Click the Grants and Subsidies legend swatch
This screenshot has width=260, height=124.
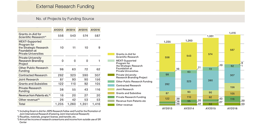tap(110, 93)
